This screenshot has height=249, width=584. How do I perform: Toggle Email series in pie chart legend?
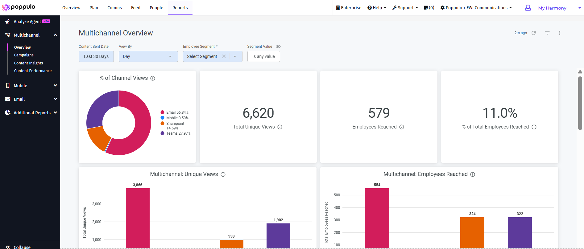click(174, 112)
